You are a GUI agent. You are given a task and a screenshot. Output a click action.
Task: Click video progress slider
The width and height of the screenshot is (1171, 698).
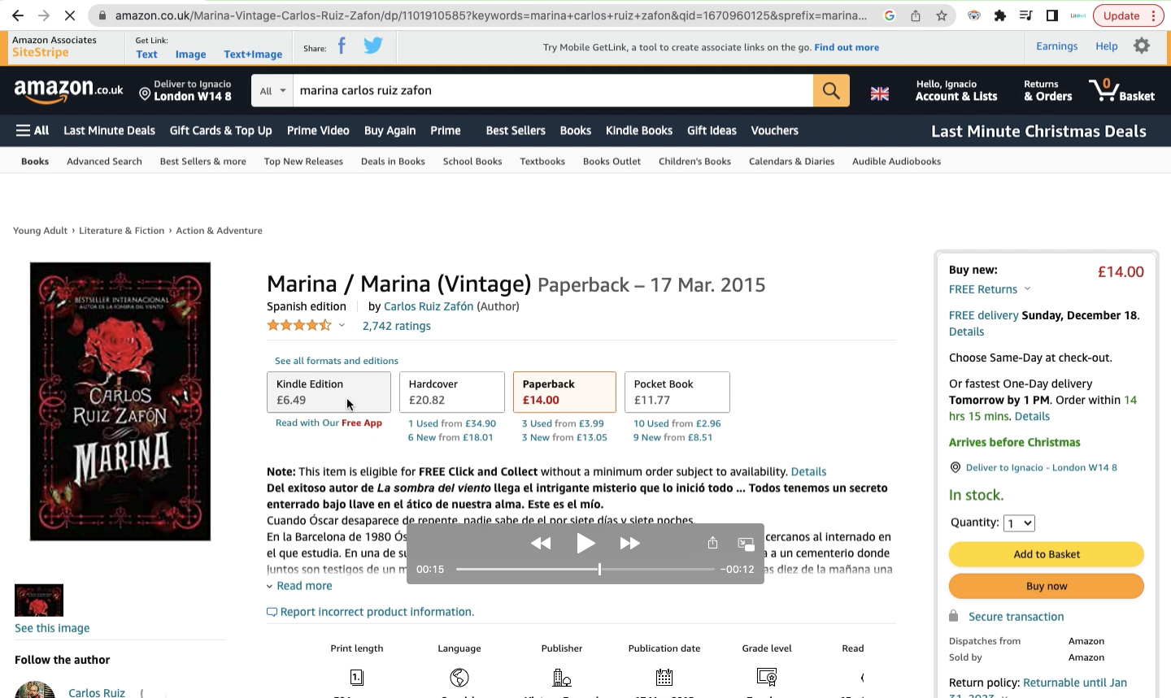pos(585,570)
